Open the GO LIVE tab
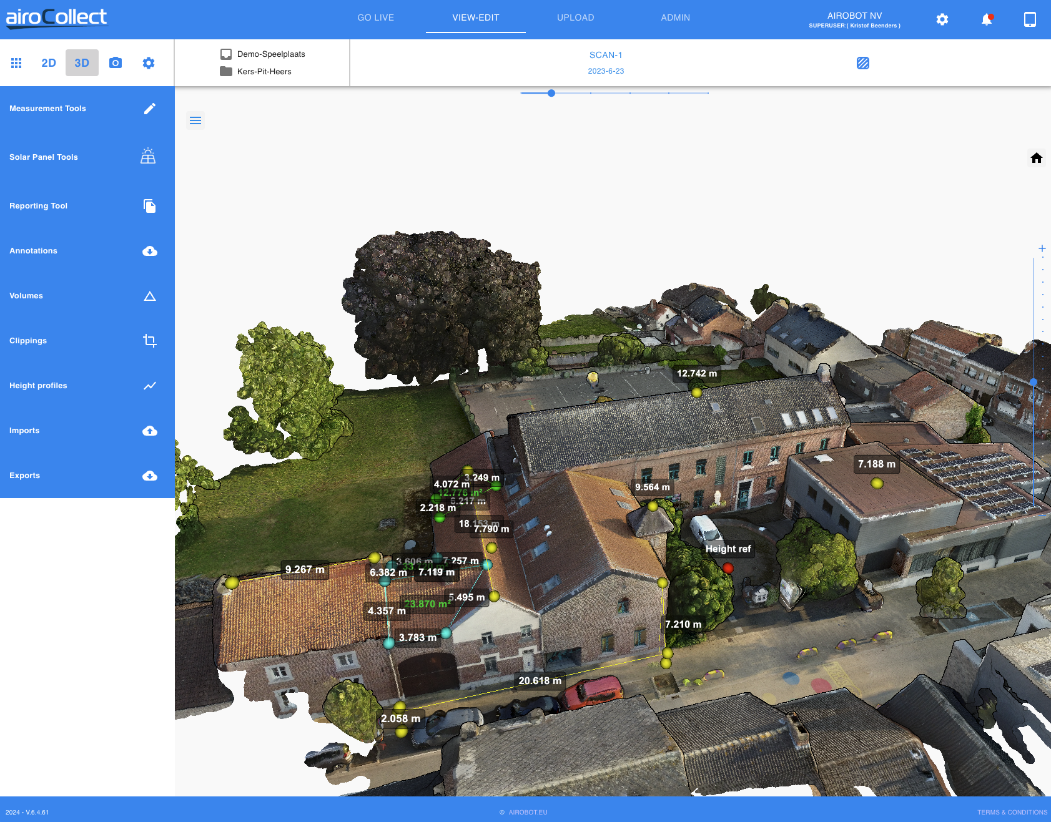The image size is (1051, 822). (x=375, y=17)
